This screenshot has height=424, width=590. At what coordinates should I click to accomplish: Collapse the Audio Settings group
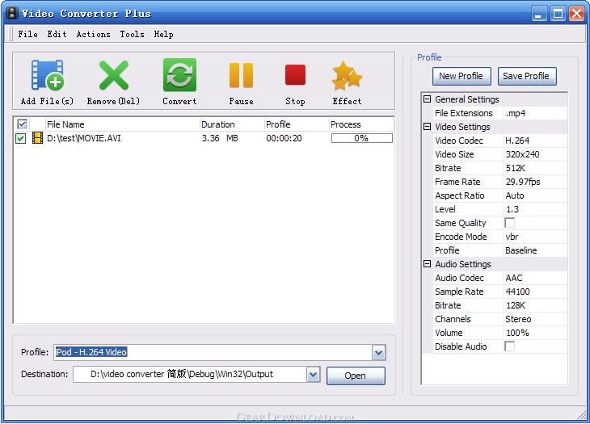pos(427,264)
